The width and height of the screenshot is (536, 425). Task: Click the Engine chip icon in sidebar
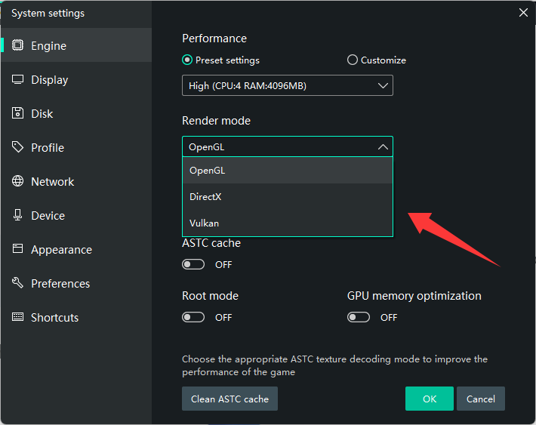pos(18,45)
